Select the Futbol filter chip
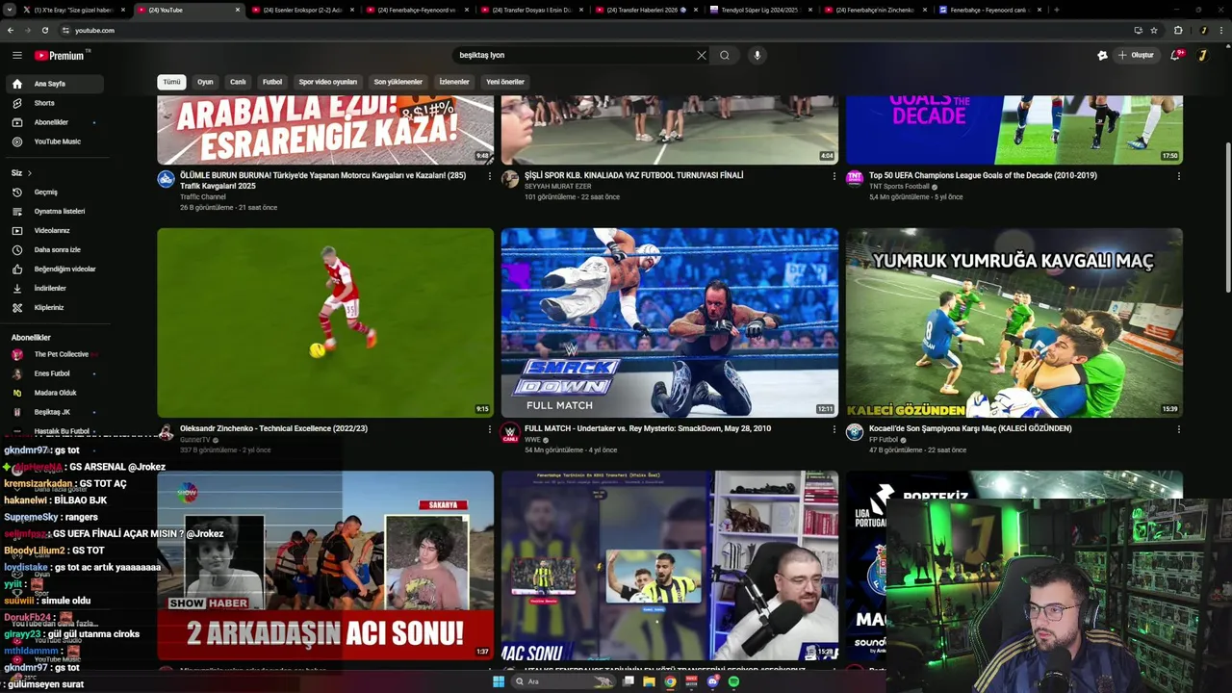 click(x=272, y=82)
